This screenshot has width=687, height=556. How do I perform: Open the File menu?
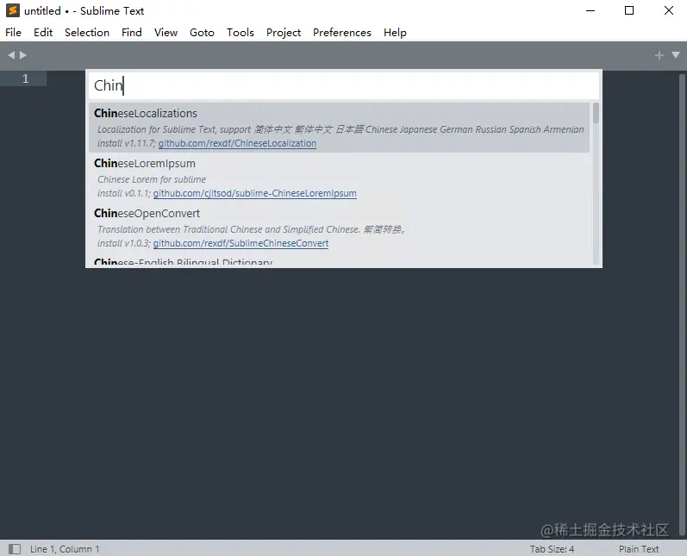(x=13, y=33)
